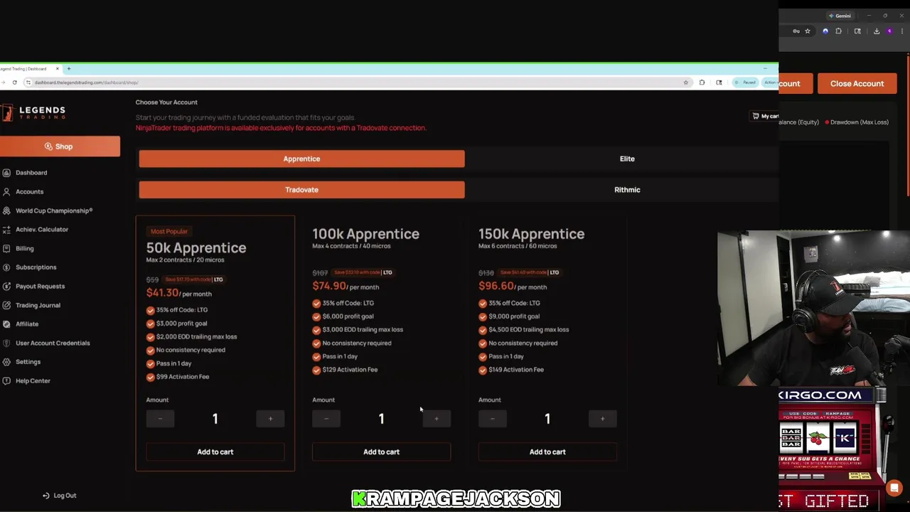Open the three-dot Chrome menu in background window

click(901, 31)
